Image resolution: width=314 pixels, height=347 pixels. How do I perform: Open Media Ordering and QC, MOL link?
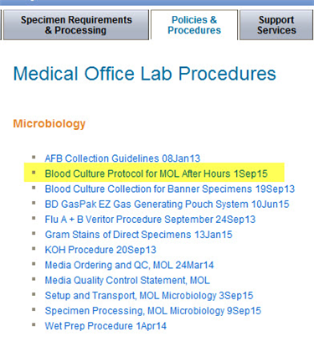[x=129, y=265]
